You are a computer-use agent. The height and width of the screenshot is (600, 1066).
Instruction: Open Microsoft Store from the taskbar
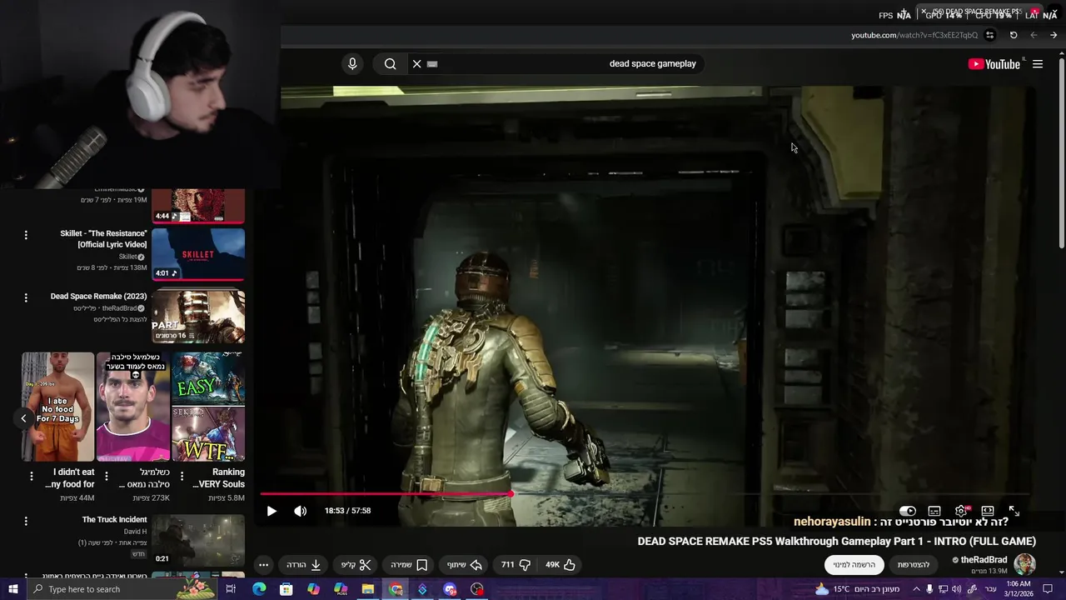(x=286, y=589)
